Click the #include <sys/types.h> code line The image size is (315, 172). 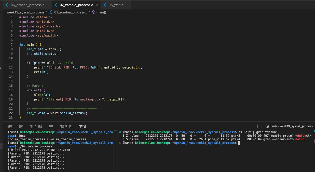39,26
